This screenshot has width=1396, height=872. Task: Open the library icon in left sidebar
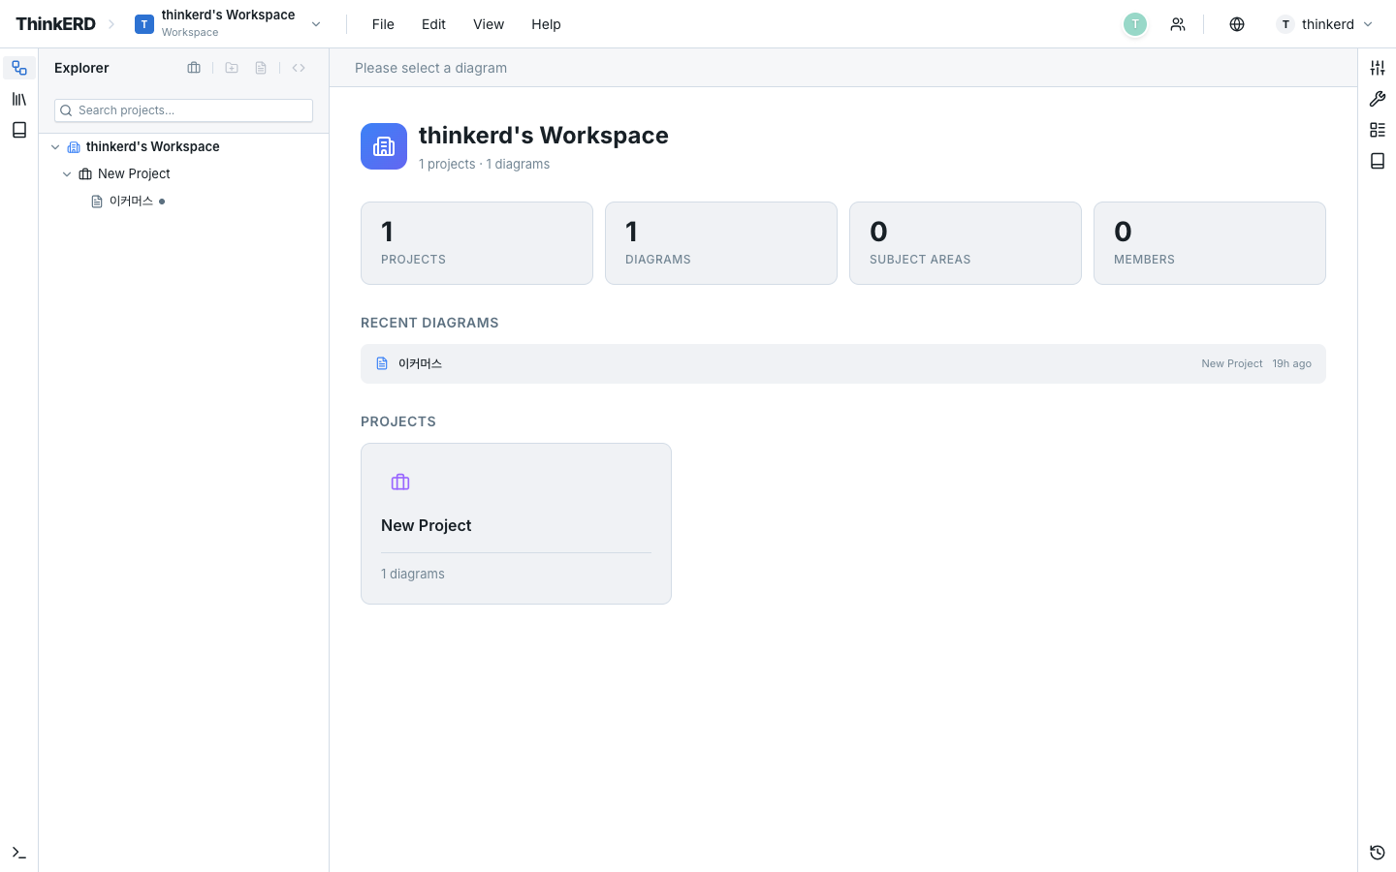(x=19, y=99)
